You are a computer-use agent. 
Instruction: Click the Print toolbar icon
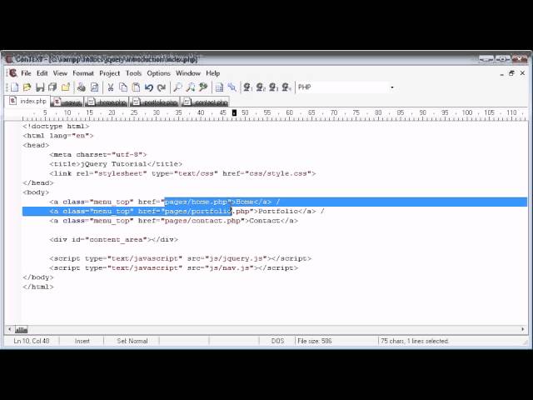(x=82, y=87)
